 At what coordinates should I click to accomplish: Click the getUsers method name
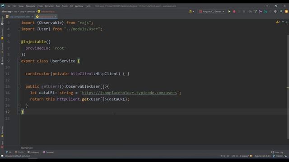pos(50,86)
